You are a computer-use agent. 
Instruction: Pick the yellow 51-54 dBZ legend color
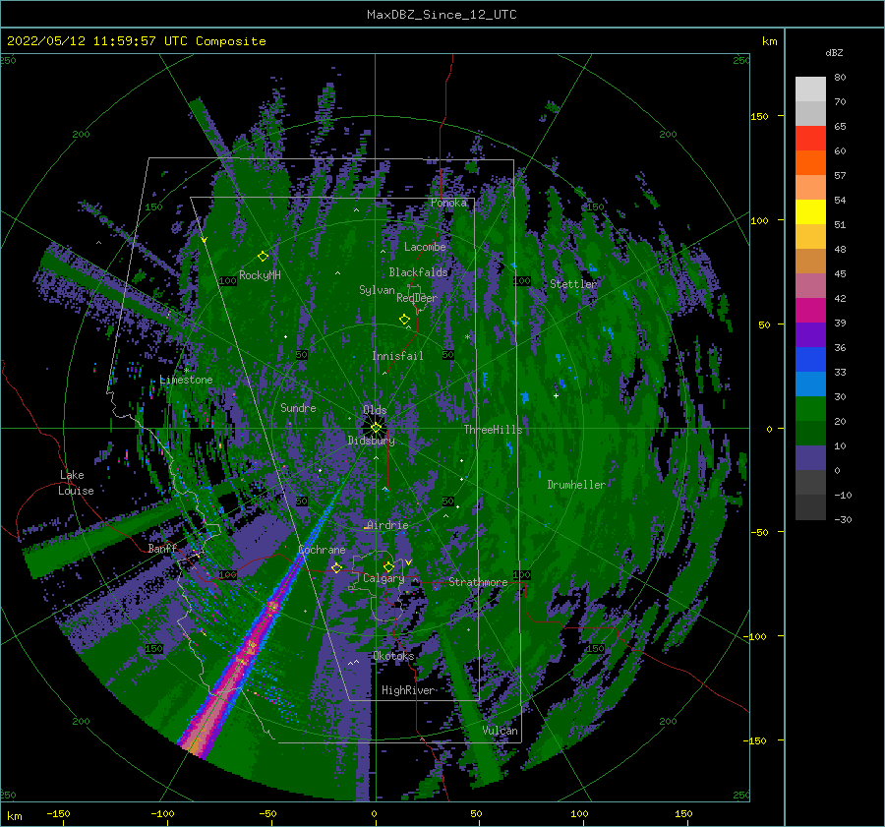click(810, 212)
